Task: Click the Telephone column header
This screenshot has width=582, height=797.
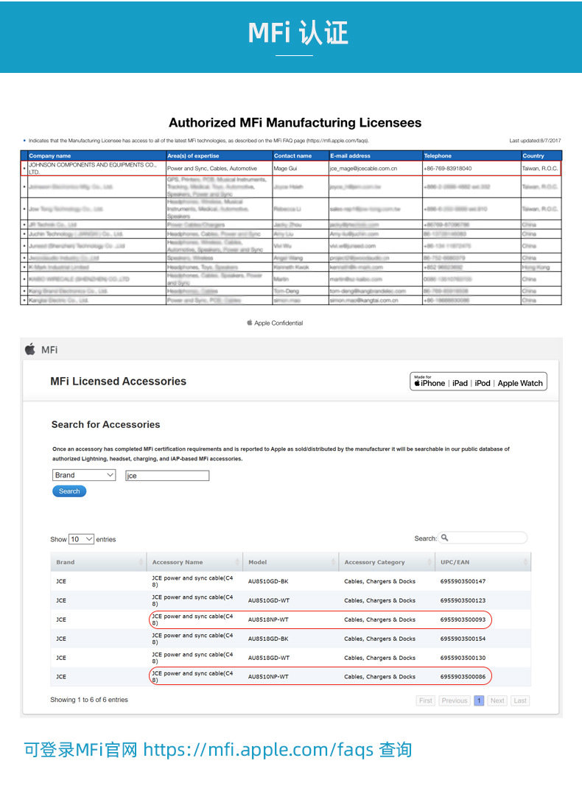Action: click(x=438, y=155)
